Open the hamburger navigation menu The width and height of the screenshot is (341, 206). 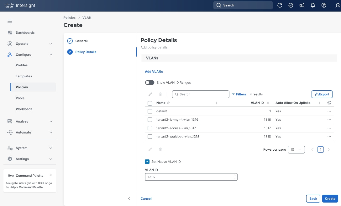pos(10,21)
